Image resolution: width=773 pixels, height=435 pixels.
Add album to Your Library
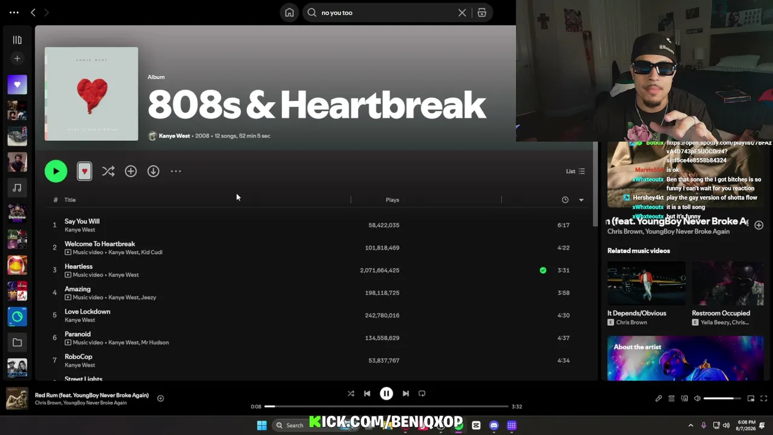click(130, 172)
